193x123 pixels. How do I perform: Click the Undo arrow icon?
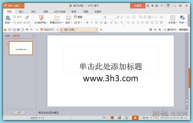(x=27, y=30)
